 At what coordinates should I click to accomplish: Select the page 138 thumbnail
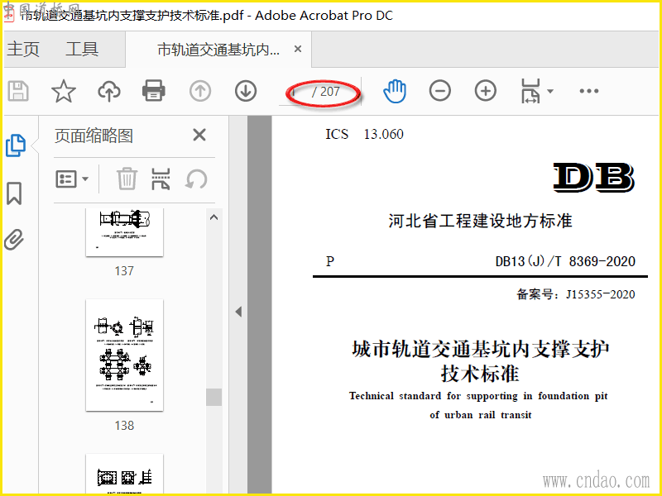pos(125,355)
